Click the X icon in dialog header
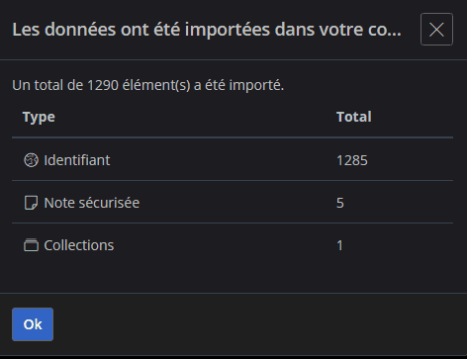This screenshot has width=467, height=359. click(x=436, y=30)
